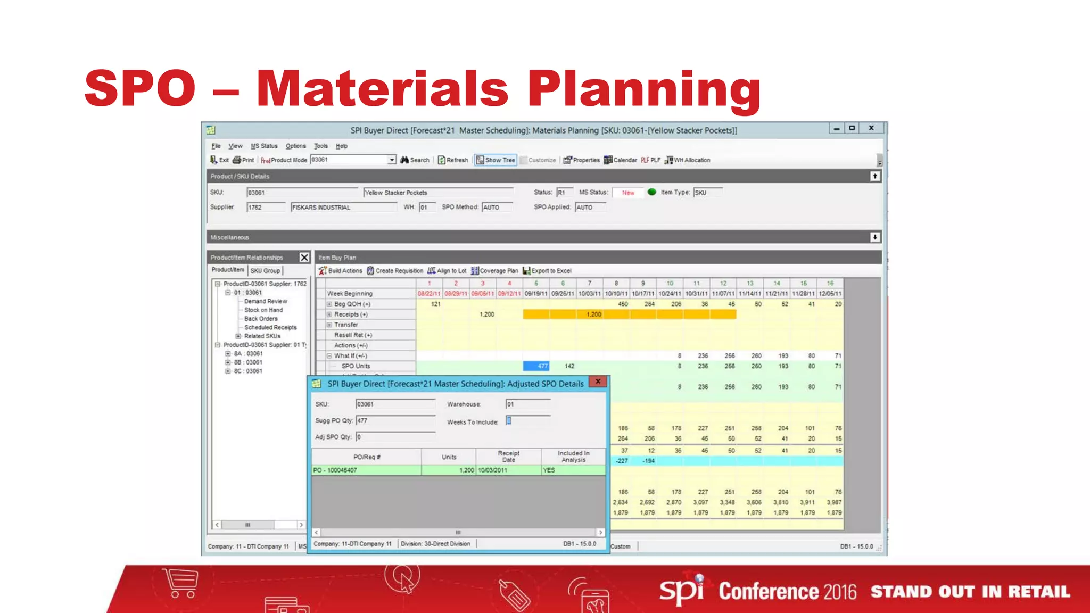Click the highlighted 477 SPO Units cell
1090x613 pixels.
[x=536, y=366]
